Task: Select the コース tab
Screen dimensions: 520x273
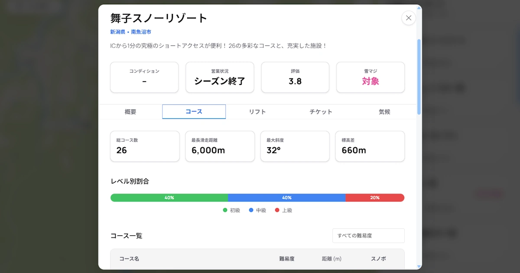Action: pyautogui.click(x=194, y=112)
